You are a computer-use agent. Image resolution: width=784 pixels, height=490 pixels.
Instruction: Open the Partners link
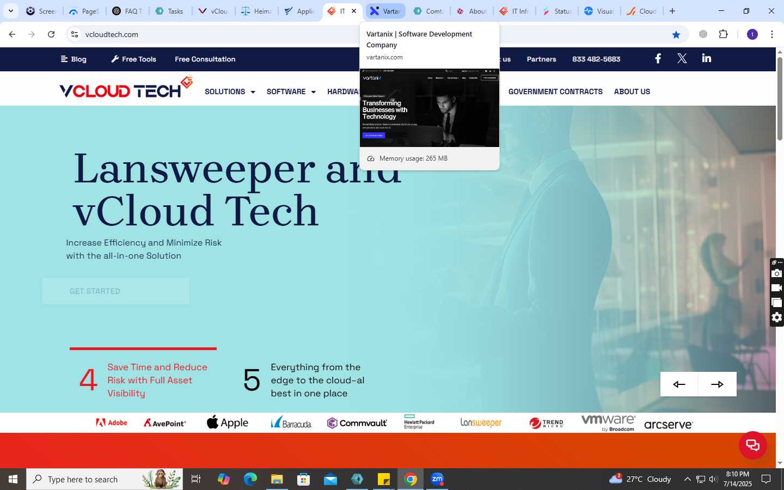point(541,59)
